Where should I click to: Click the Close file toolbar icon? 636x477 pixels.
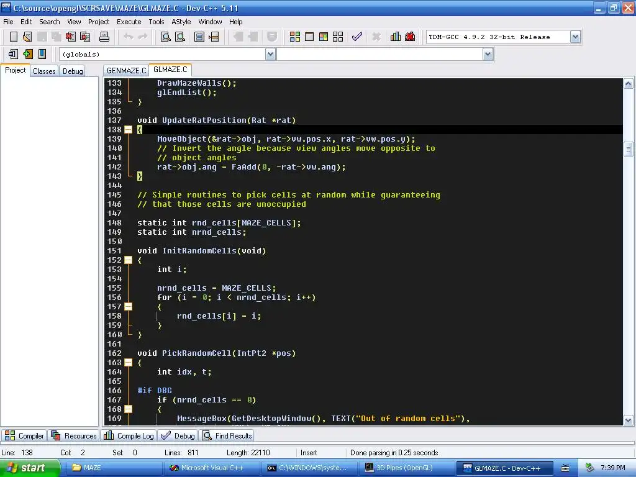(71, 37)
